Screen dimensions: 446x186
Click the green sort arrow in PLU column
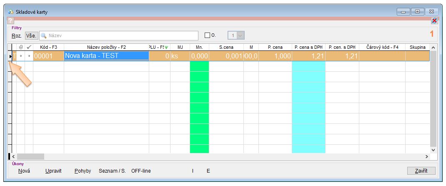click(x=166, y=48)
